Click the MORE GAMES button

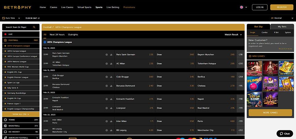(x=270, y=113)
